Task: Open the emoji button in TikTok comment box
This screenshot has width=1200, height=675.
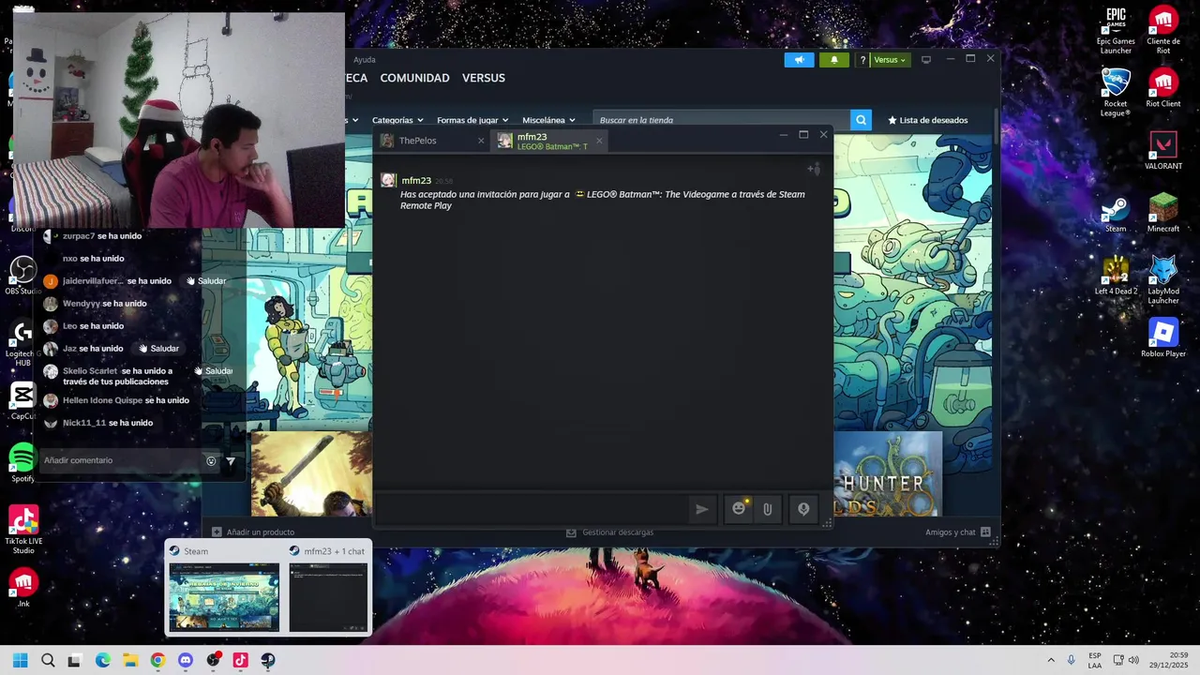Action: pyautogui.click(x=211, y=460)
